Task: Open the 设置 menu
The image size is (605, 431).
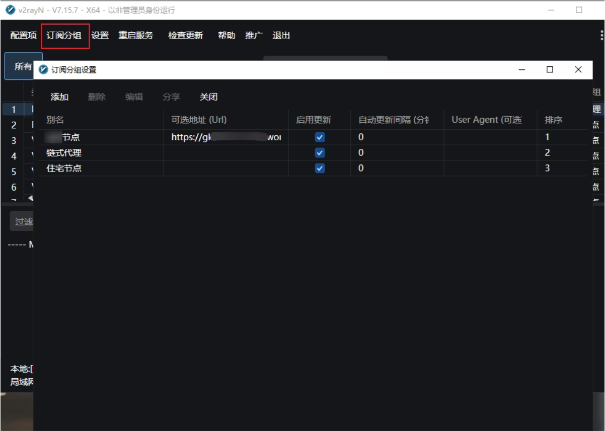Action: pyautogui.click(x=100, y=36)
